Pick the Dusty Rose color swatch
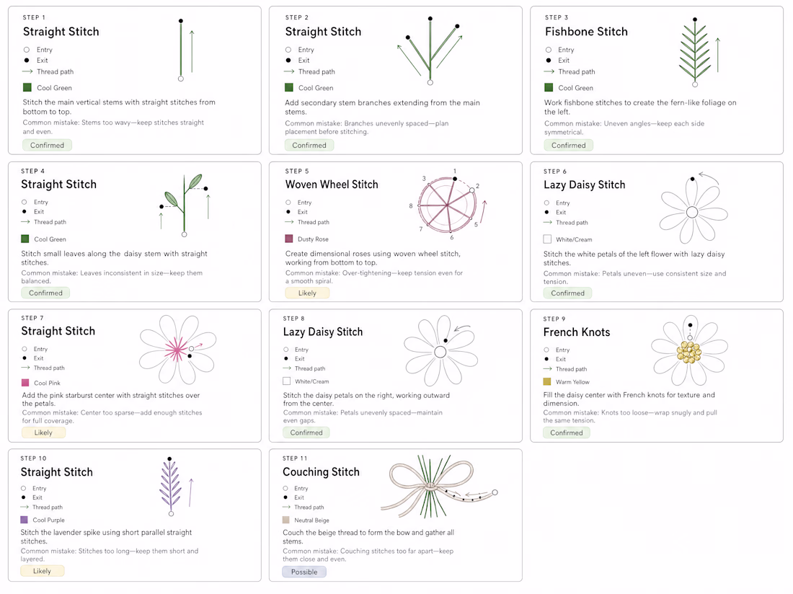 (289, 239)
